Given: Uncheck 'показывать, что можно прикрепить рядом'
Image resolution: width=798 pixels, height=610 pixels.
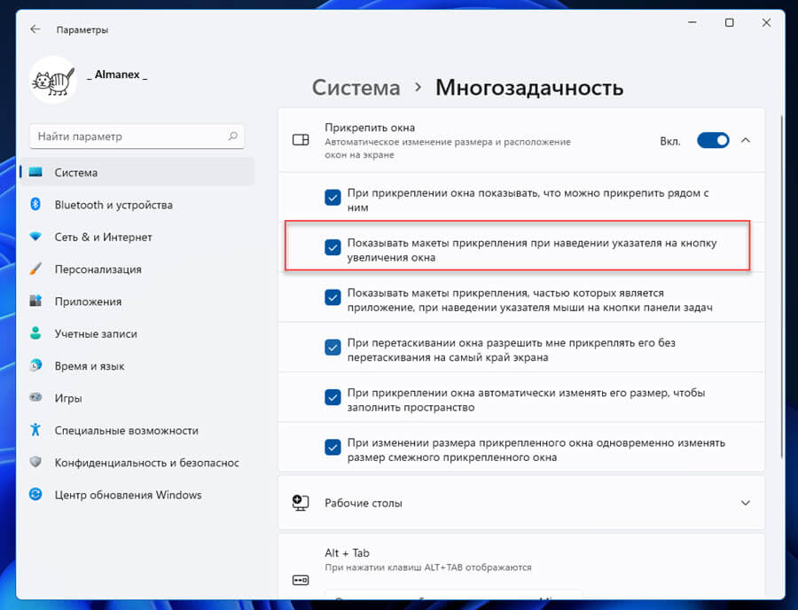Looking at the screenshot, I should click(x=332, y=198).
